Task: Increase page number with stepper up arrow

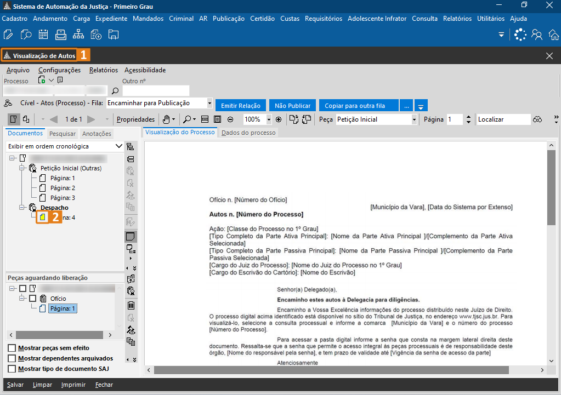Action: [x=468, y=117]
